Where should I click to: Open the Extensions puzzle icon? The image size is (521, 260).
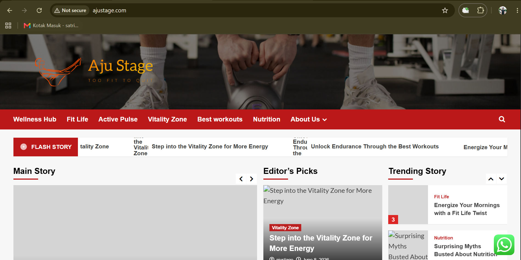[x=480, y=10]
